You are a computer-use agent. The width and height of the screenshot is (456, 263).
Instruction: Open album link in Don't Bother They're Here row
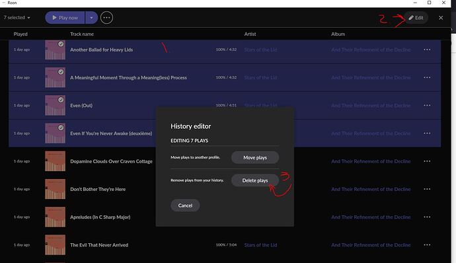(371, 189)
